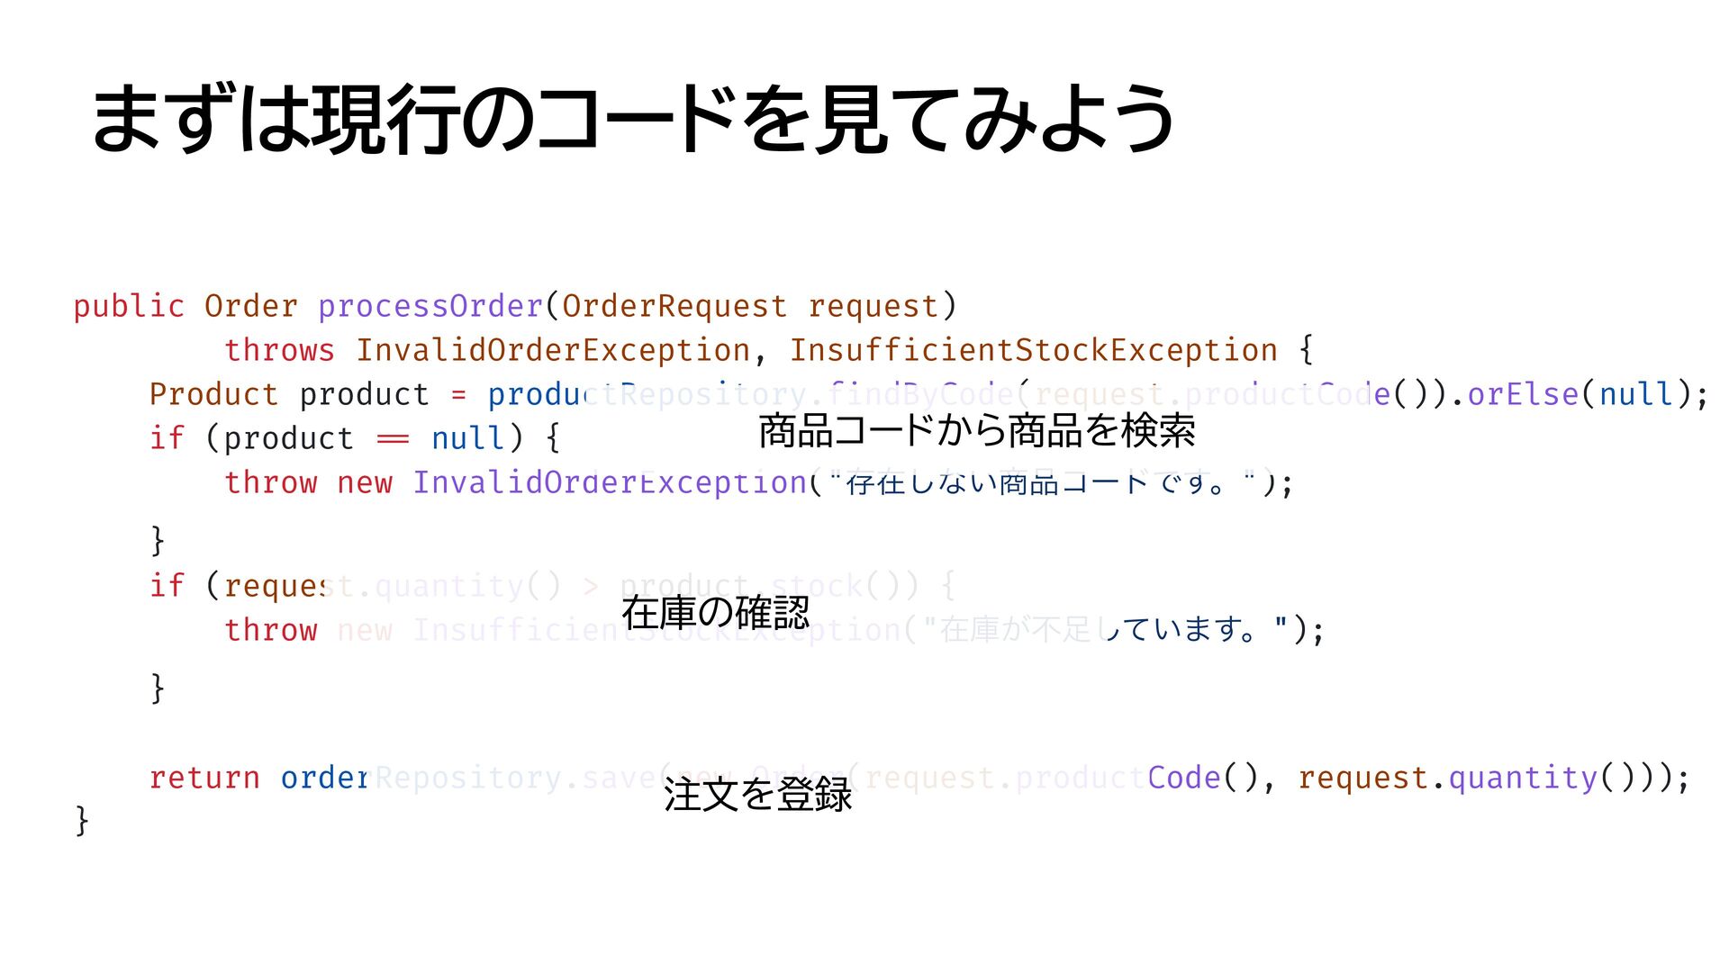Image resolution: width=1729 pixels, height=972 pixels.
Task: Click the slide title まずは現行のコードを見てみよう
Action: coord(632,119)
